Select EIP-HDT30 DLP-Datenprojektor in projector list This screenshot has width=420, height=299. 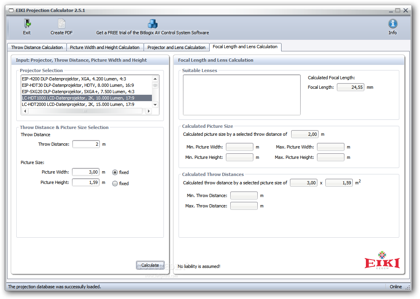click(87, 85)
